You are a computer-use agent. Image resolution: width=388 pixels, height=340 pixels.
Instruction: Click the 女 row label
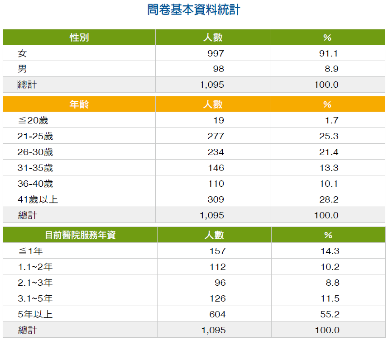click(22, 53)
